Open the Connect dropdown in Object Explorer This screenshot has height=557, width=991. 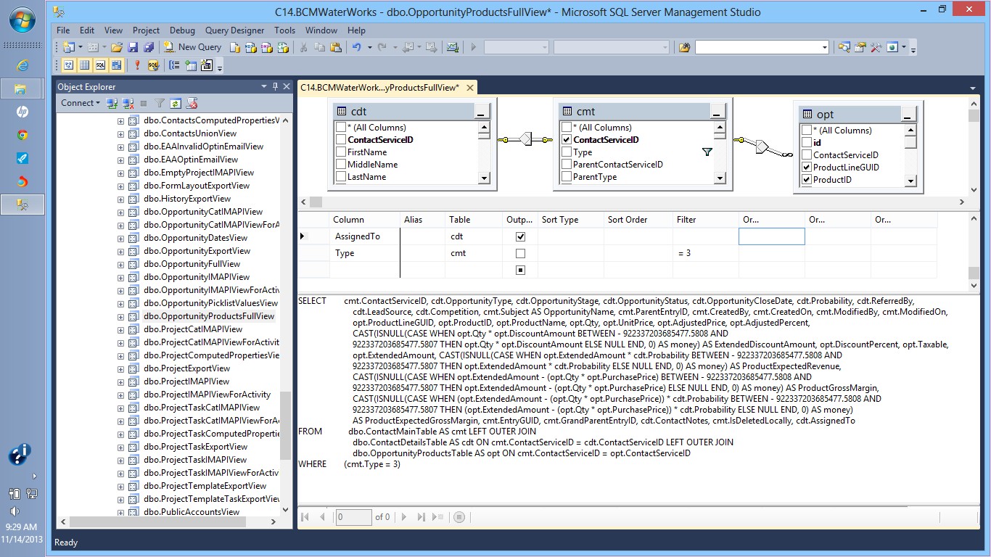tap(81, 103)
